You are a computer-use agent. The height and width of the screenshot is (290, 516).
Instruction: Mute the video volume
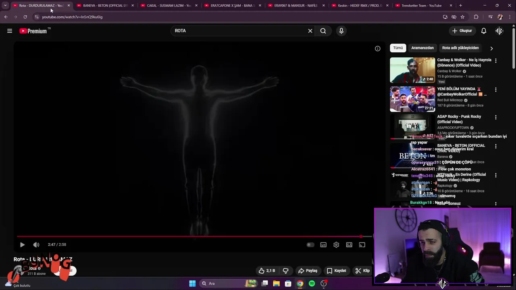tap(36, 244)
